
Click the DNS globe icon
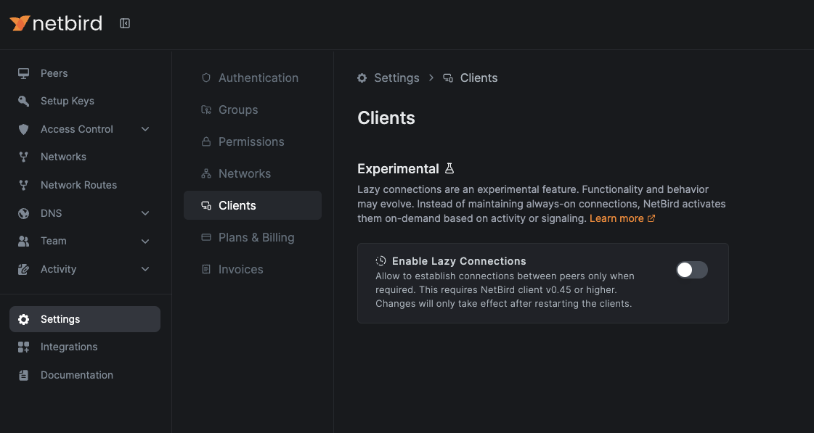pyautogui.click(x=24, y=213)
